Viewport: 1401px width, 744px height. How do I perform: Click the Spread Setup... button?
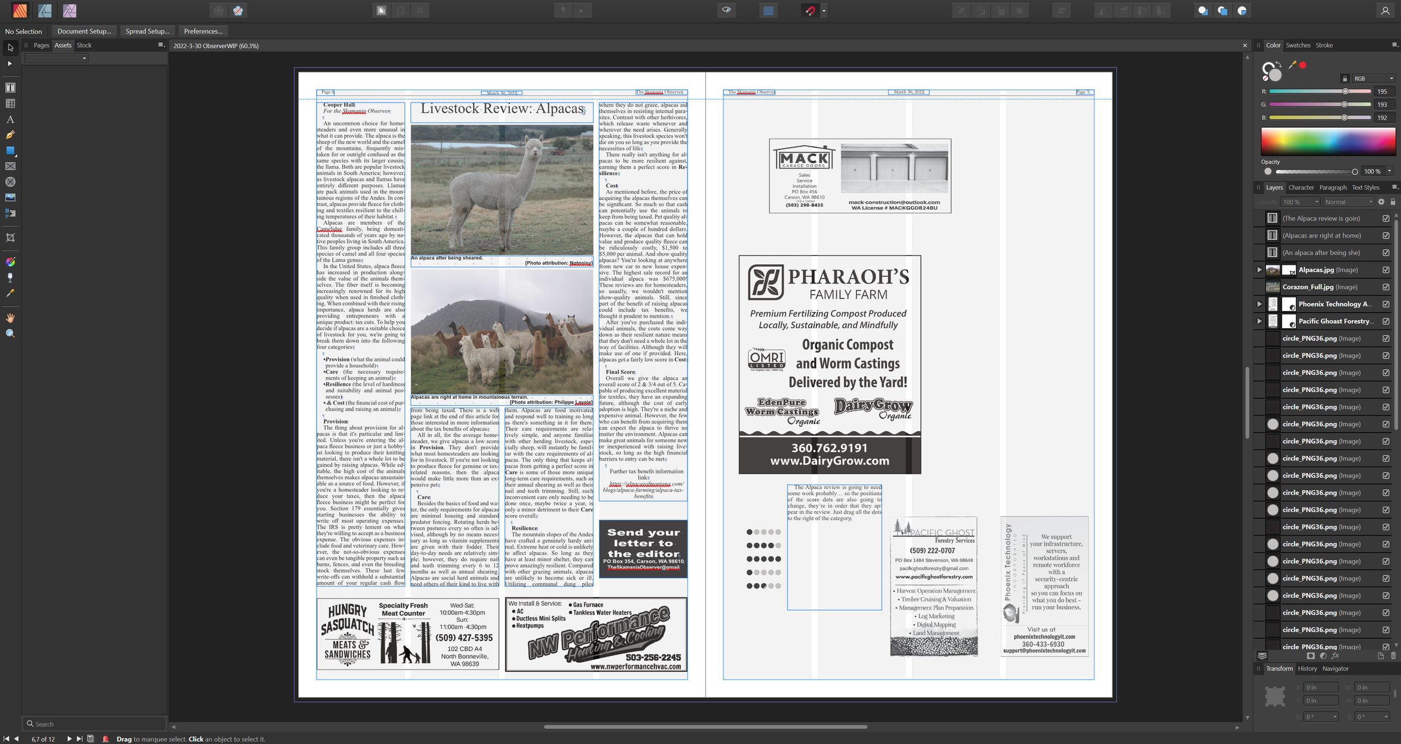click(x=147, y=31)
